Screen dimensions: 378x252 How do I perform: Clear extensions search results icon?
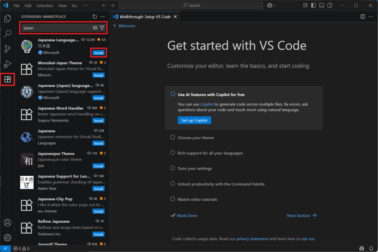point(95,28)
